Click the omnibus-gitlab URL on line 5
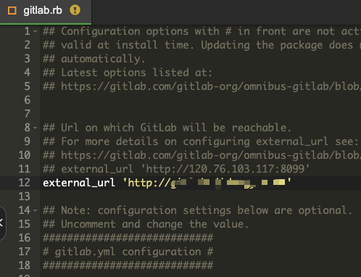 [211, 86]
